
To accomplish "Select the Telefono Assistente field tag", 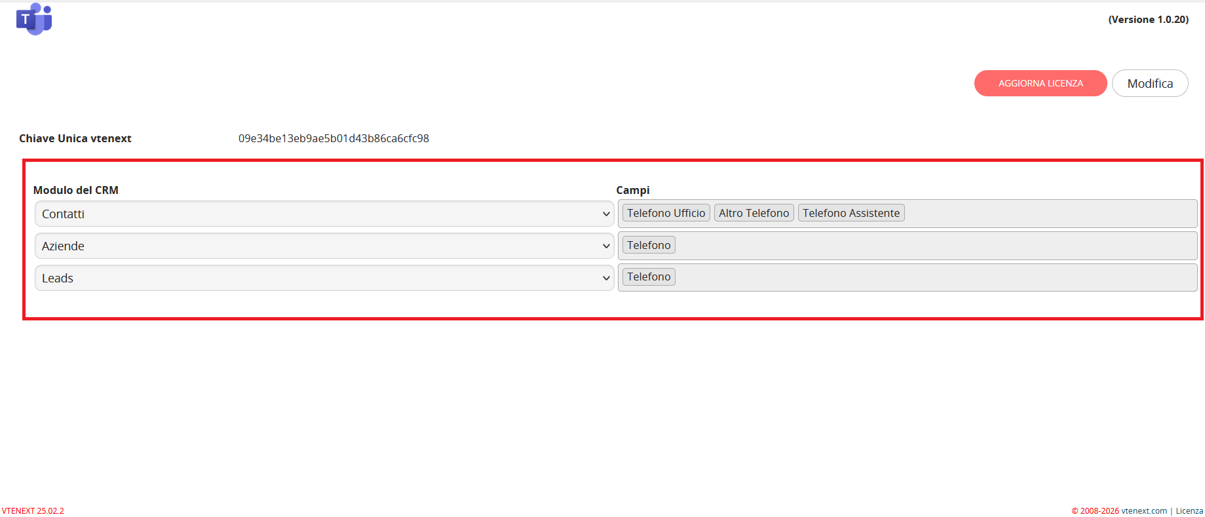I will (851, 213).
